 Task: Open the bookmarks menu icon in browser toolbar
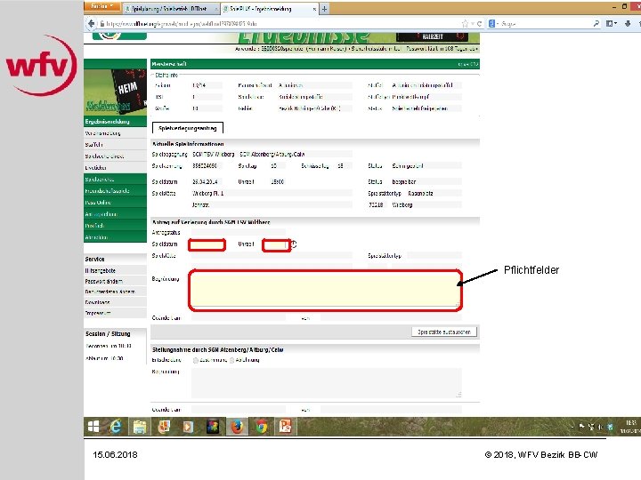pyautogui.click(x=611, y=24)
